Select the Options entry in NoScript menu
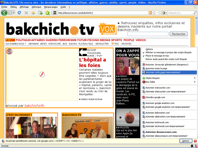 tap(169, 49)
